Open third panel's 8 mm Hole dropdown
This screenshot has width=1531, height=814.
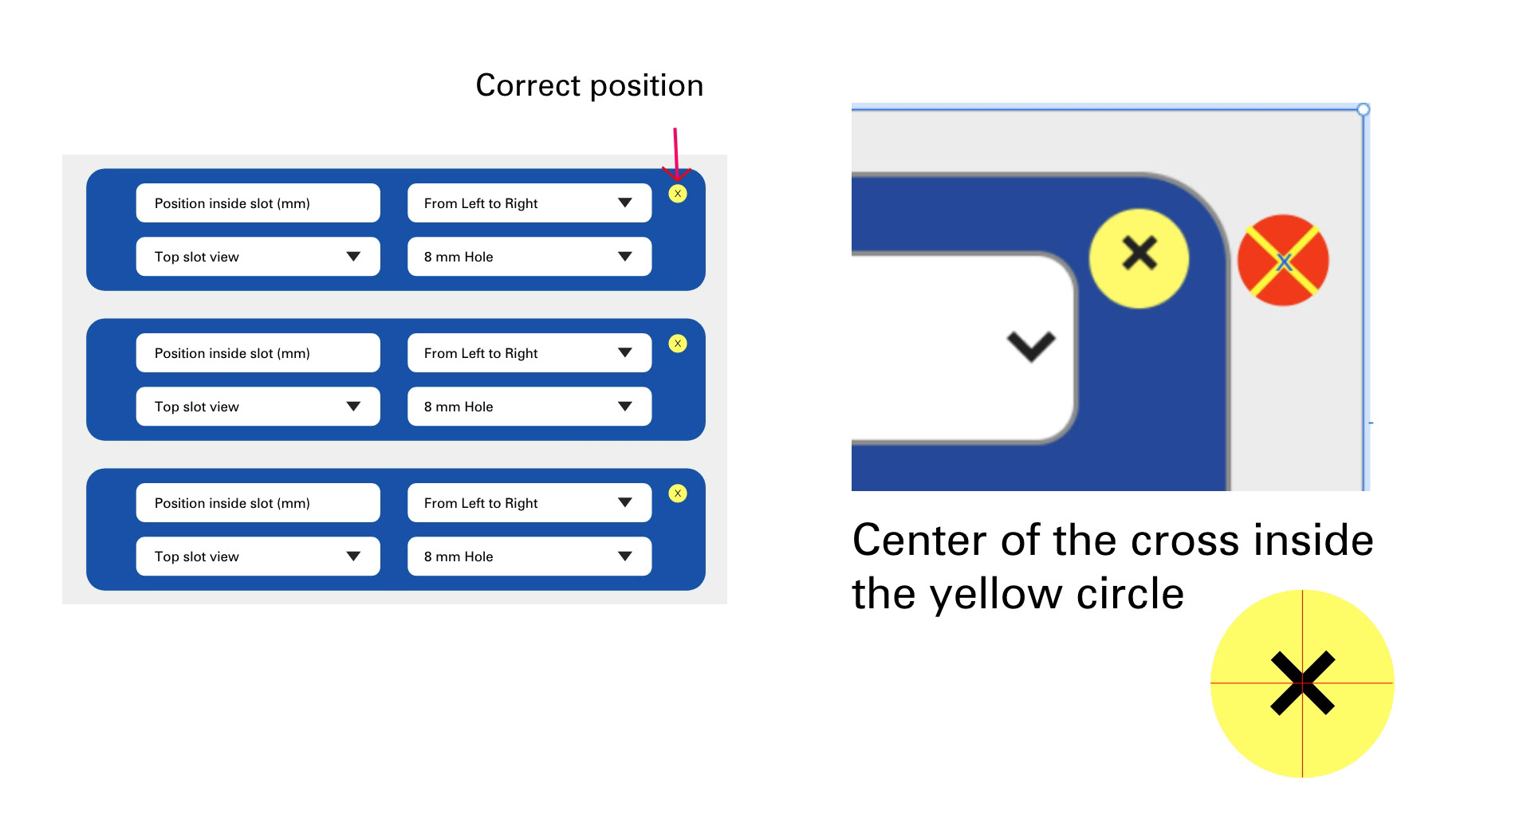click(529, 556)
